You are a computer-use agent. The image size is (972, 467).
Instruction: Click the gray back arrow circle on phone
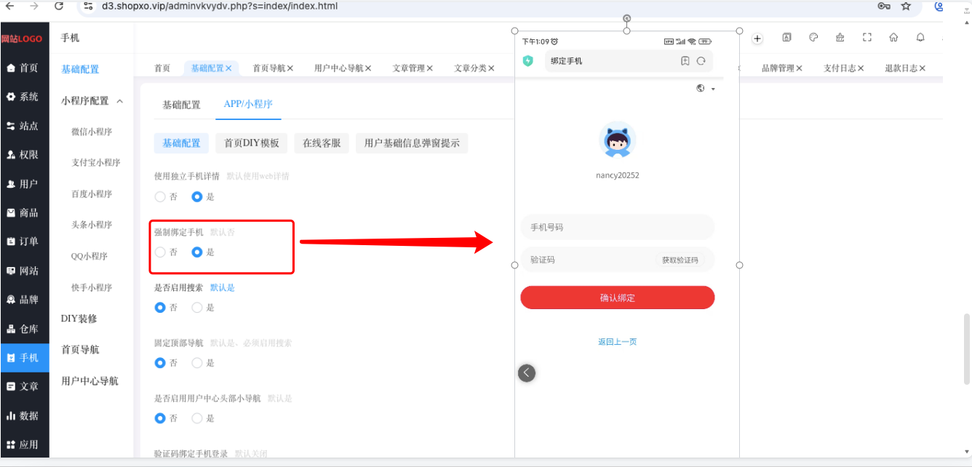(x=527, y=373)
